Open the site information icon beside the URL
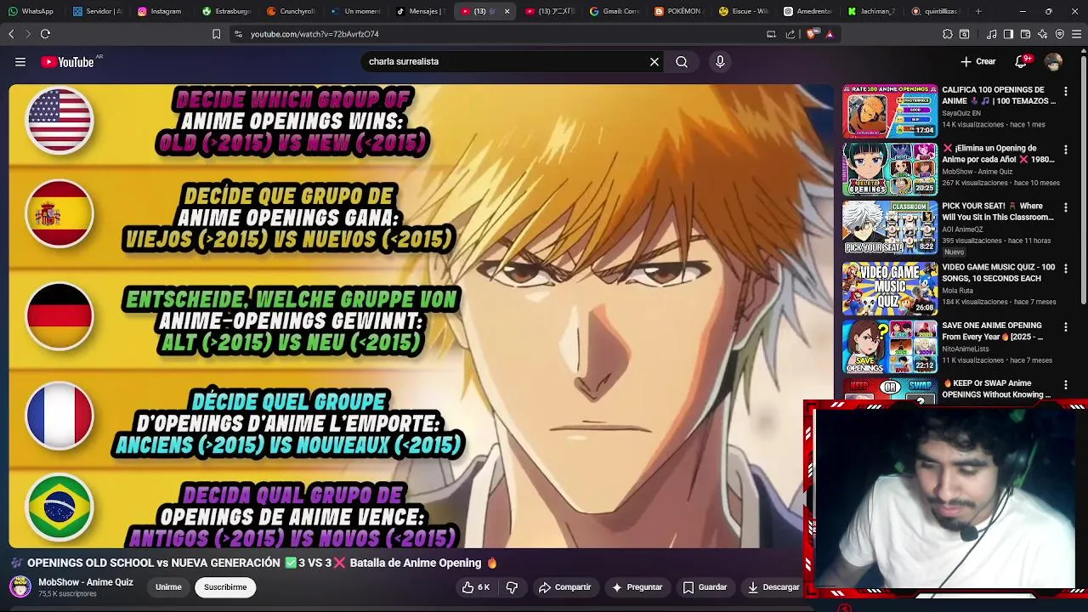The image size is (1088, 612). coord(238,34)
